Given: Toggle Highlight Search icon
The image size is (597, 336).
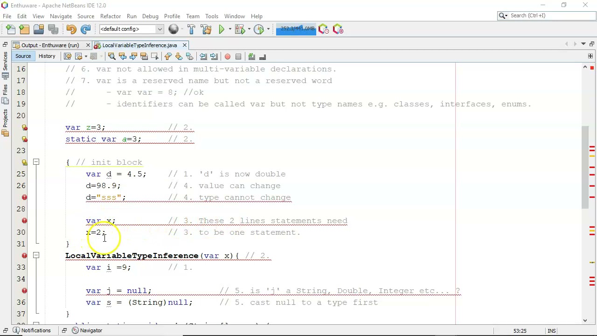Looking at the screenshot, I should click(144, 56).
